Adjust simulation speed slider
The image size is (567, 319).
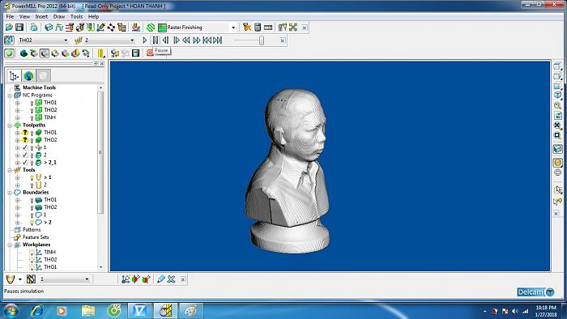tap(261, 40)
